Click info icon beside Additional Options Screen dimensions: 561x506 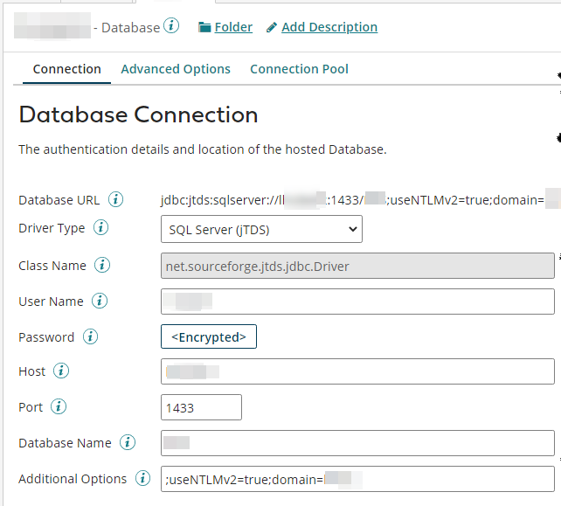143,479
